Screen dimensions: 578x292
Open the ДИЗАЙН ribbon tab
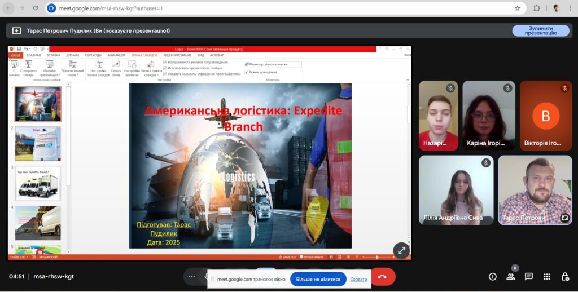(72, 55)
